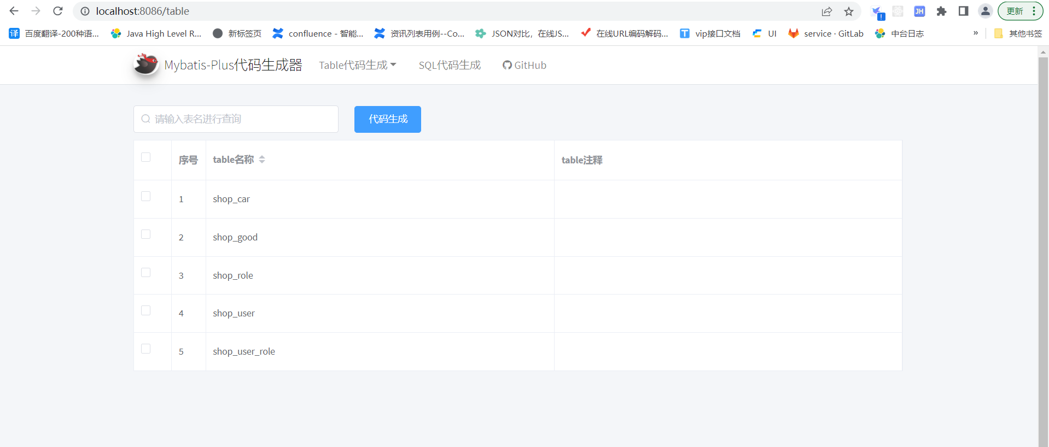Screen dimensions: 1049x447
Task: Open the JSON对比 bookmark
Action: 522,33
